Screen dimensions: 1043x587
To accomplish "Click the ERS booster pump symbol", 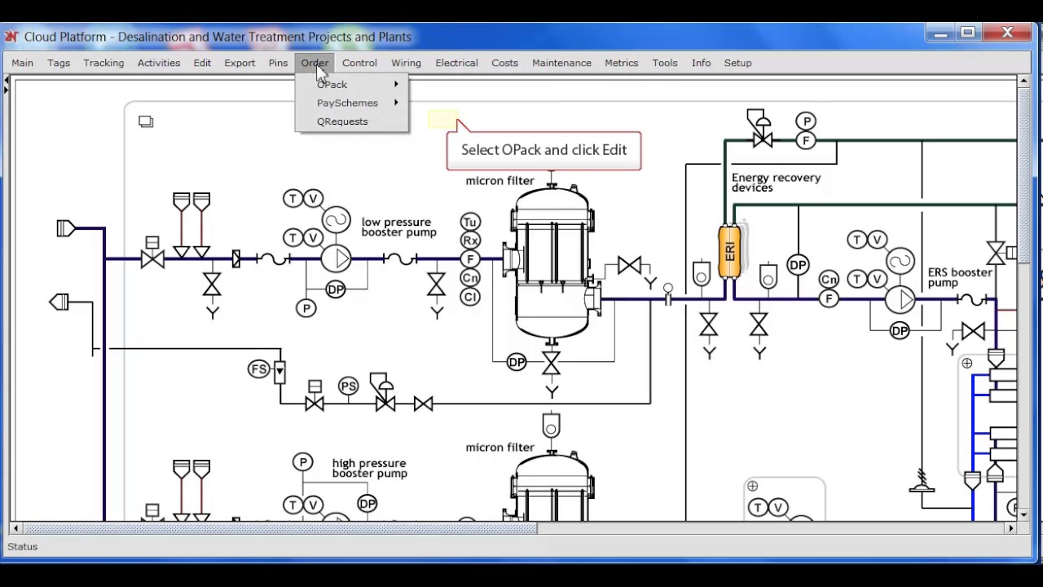I will click(900, 299).
